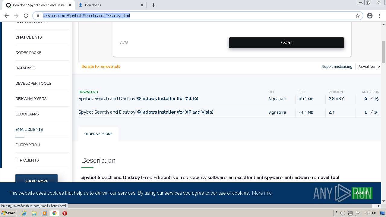Click the horizontal scrollbar right arrow
Screen dimensions: 386x217
(379, 206)
